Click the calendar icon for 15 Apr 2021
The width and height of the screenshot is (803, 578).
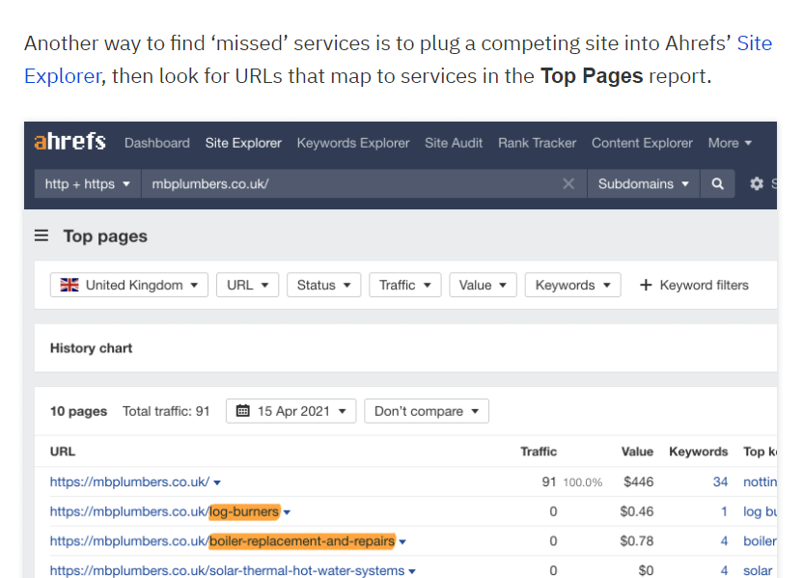(243, 411)
